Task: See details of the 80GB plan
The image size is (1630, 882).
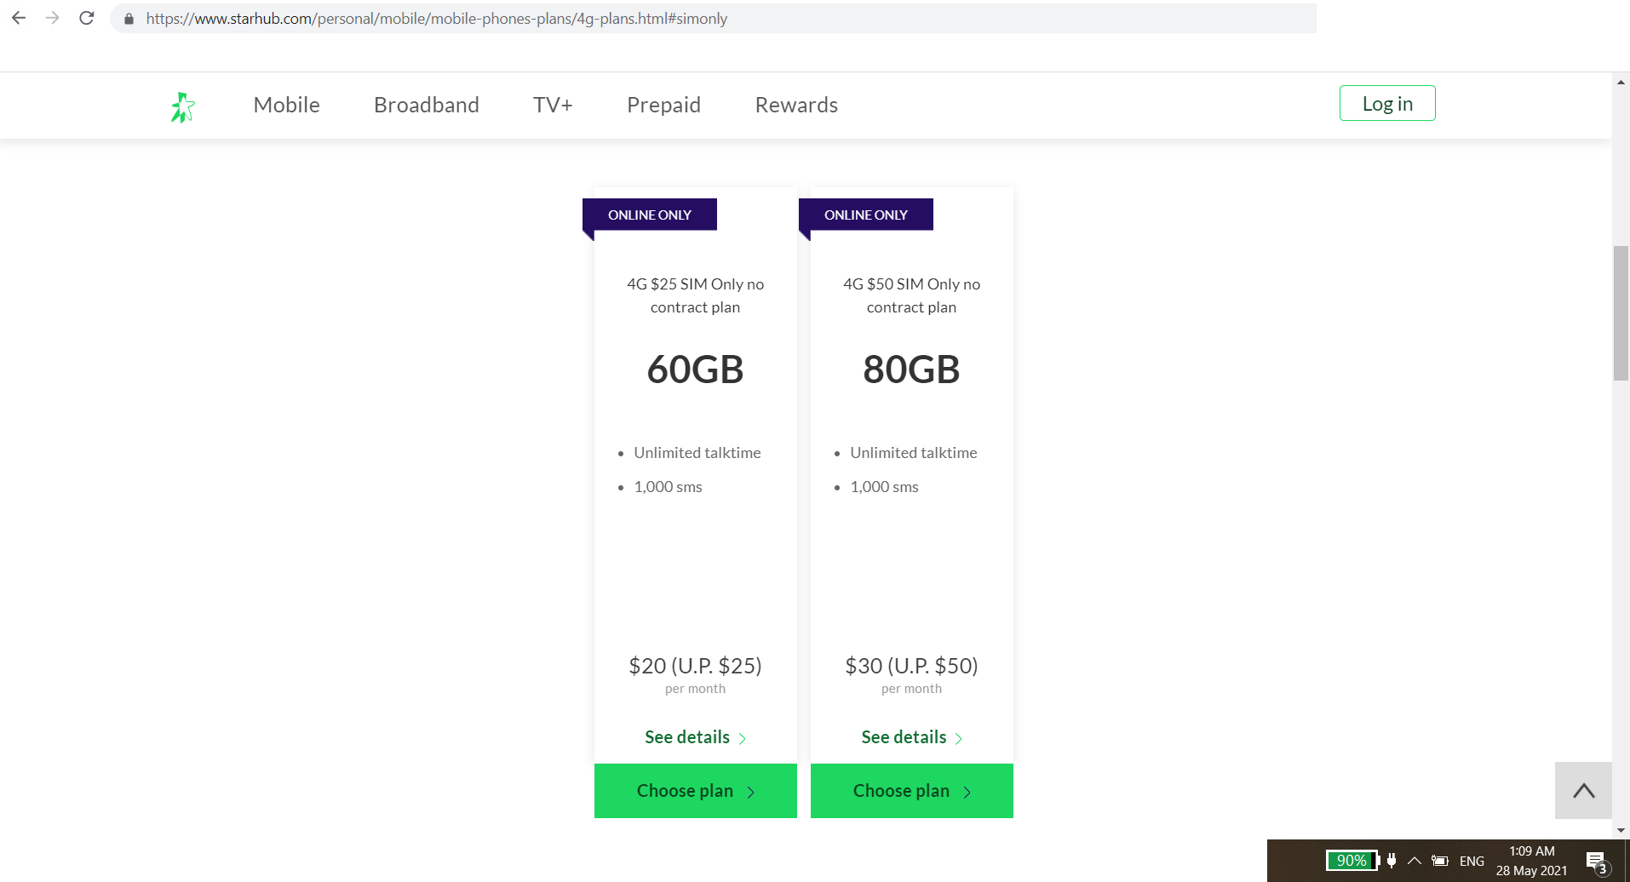Action: (x=911, y=737)
